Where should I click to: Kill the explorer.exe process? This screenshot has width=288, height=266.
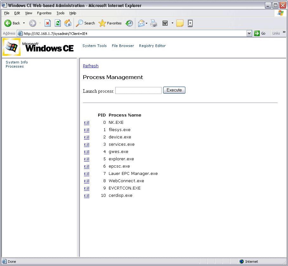[x=86, y=159]
